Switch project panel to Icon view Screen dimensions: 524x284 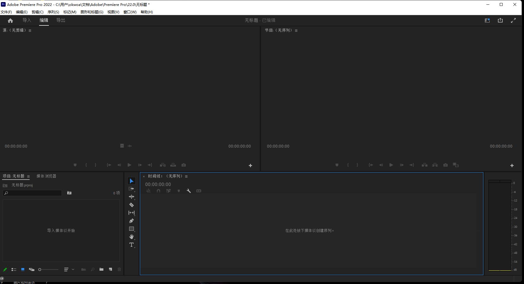pyautogui.click(x=23, y=270)
